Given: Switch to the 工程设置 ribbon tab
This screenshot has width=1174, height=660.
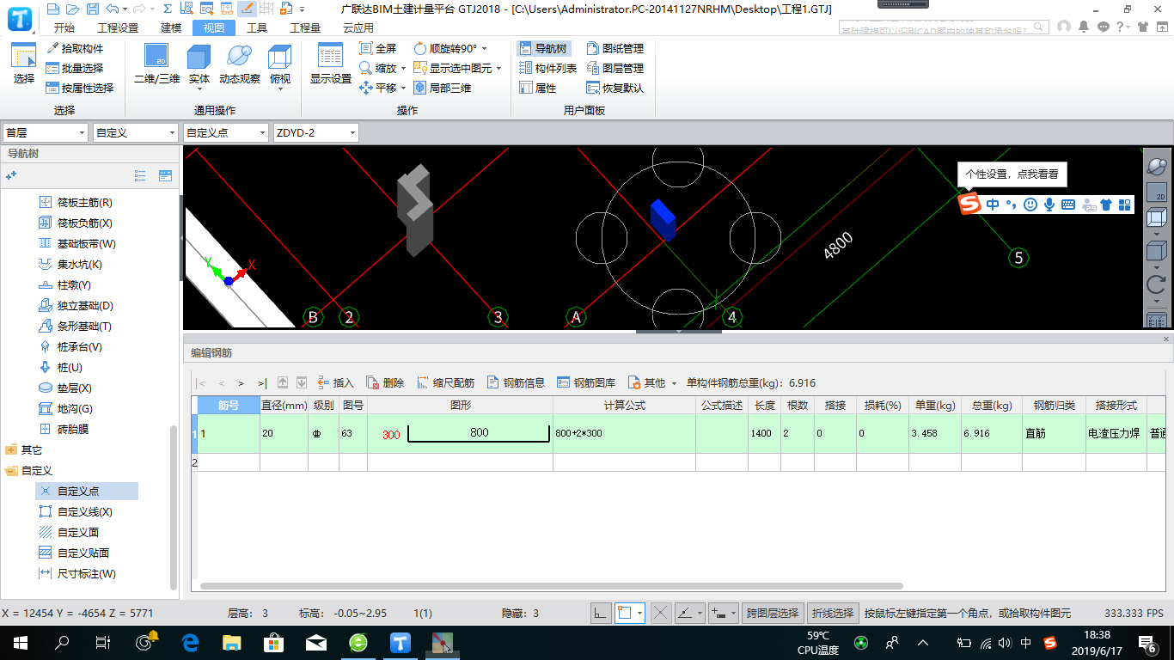Looking at the screenshot, I should [x=118, y=27].
